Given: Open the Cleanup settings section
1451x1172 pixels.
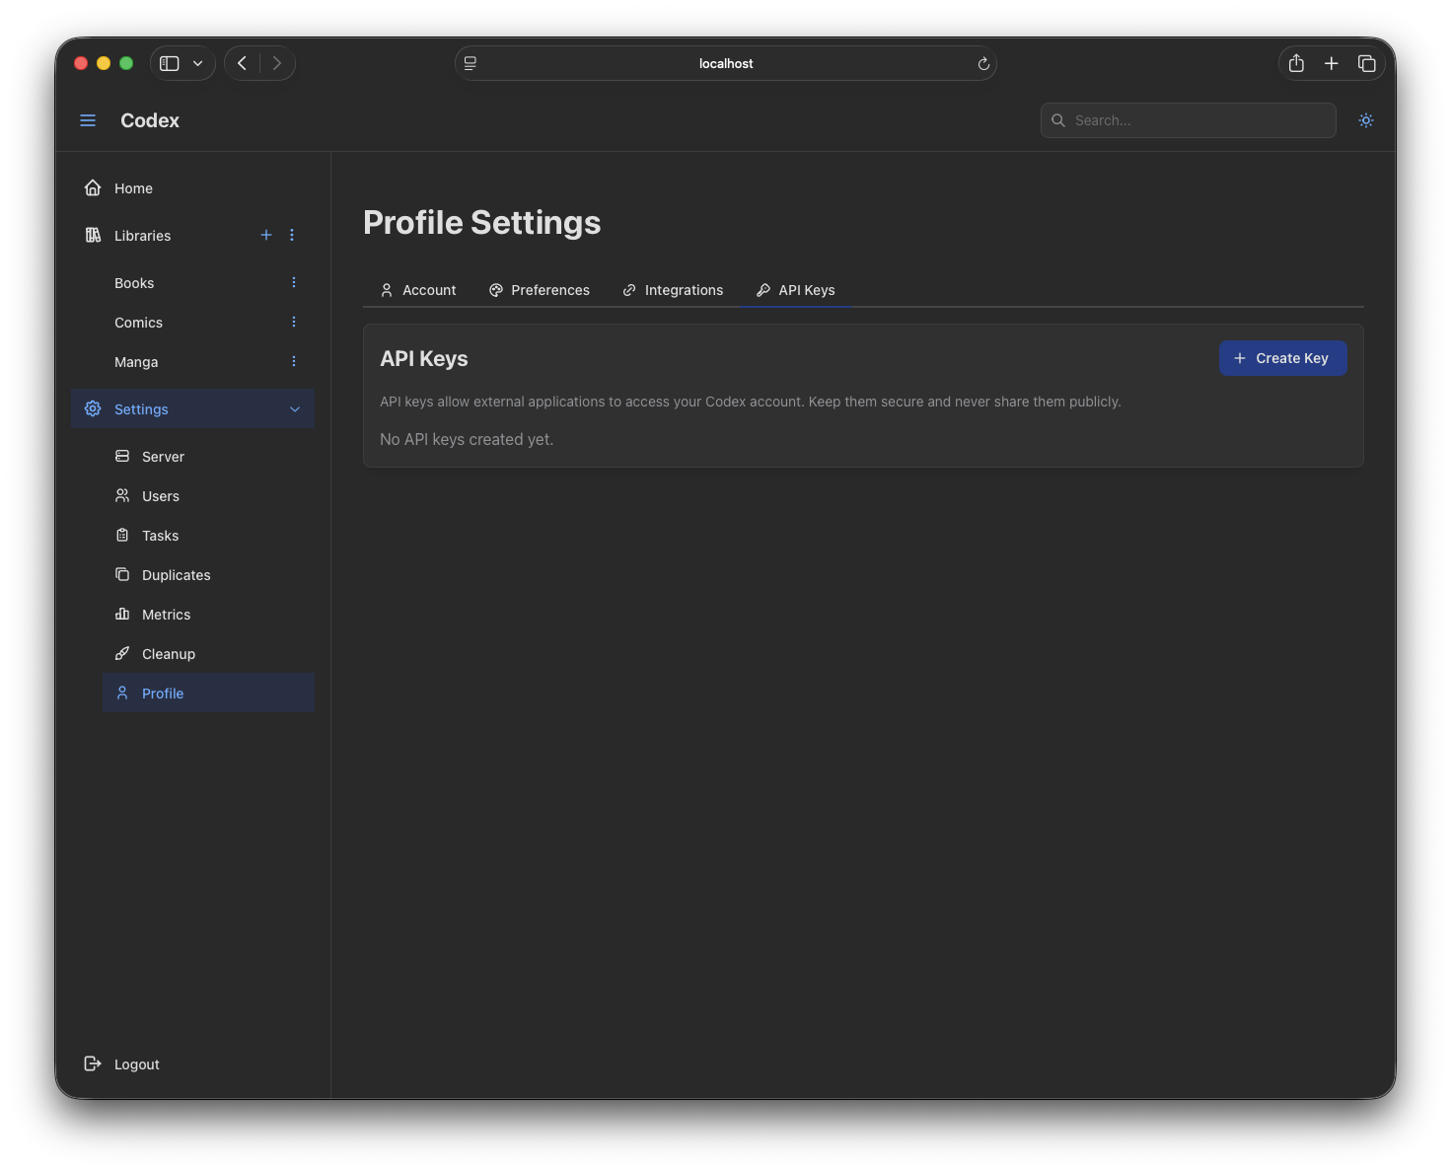Looking at the screenshot, I should [x=121, y=653].
